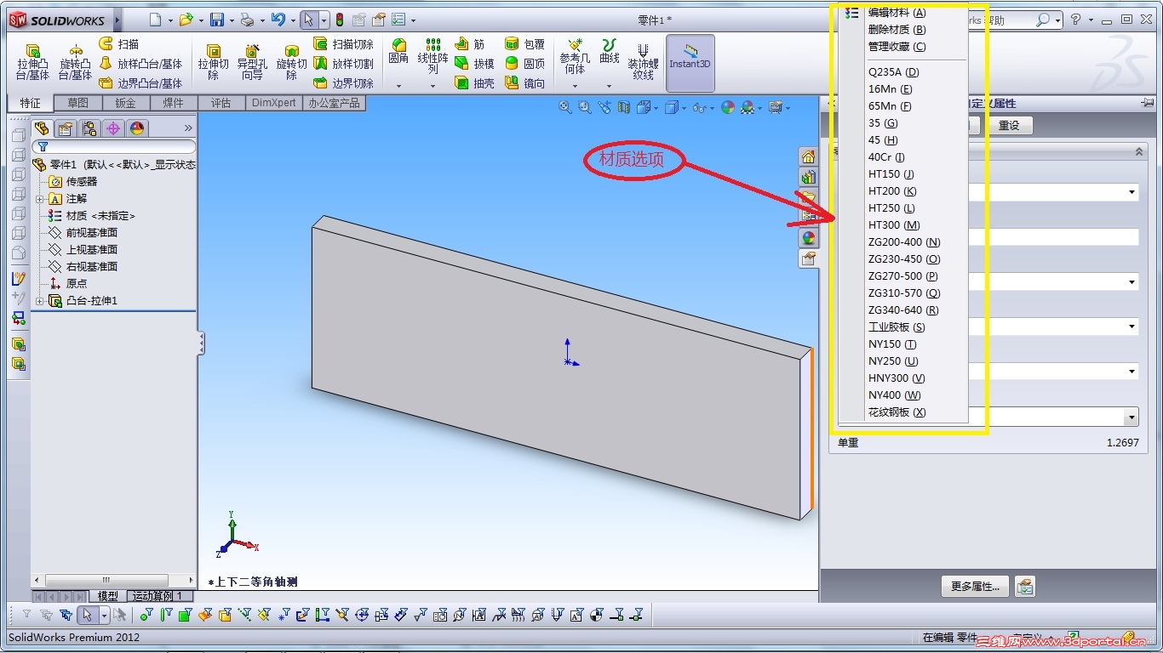The height and width of the screenshot is (653, 1163).
Task: Open the ConfigurationManager tab icon
Action: [x=89, y=128]
